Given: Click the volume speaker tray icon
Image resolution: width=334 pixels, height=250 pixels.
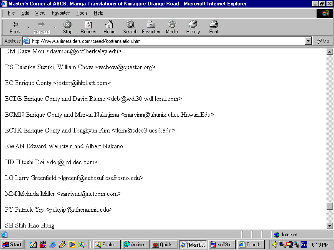Looking at the screenshot, I should coord(274,245).
